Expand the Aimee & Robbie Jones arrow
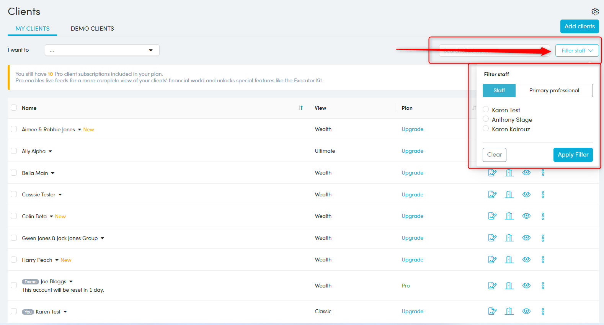The height and width of the screenshot is (325, 604). 80,130
